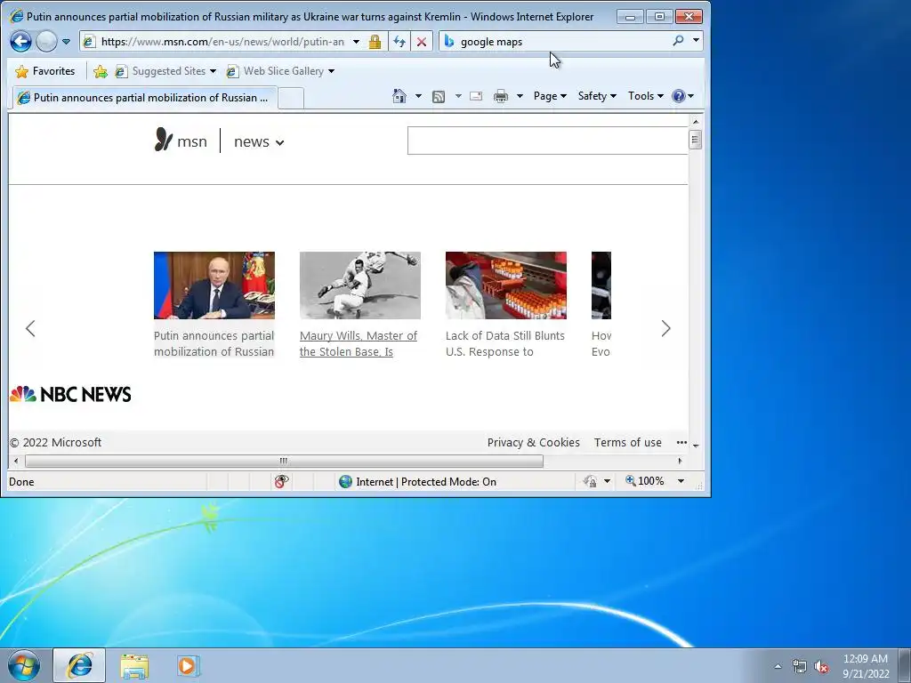Click the RSS Feeds icon in command bar

[439, 96]
